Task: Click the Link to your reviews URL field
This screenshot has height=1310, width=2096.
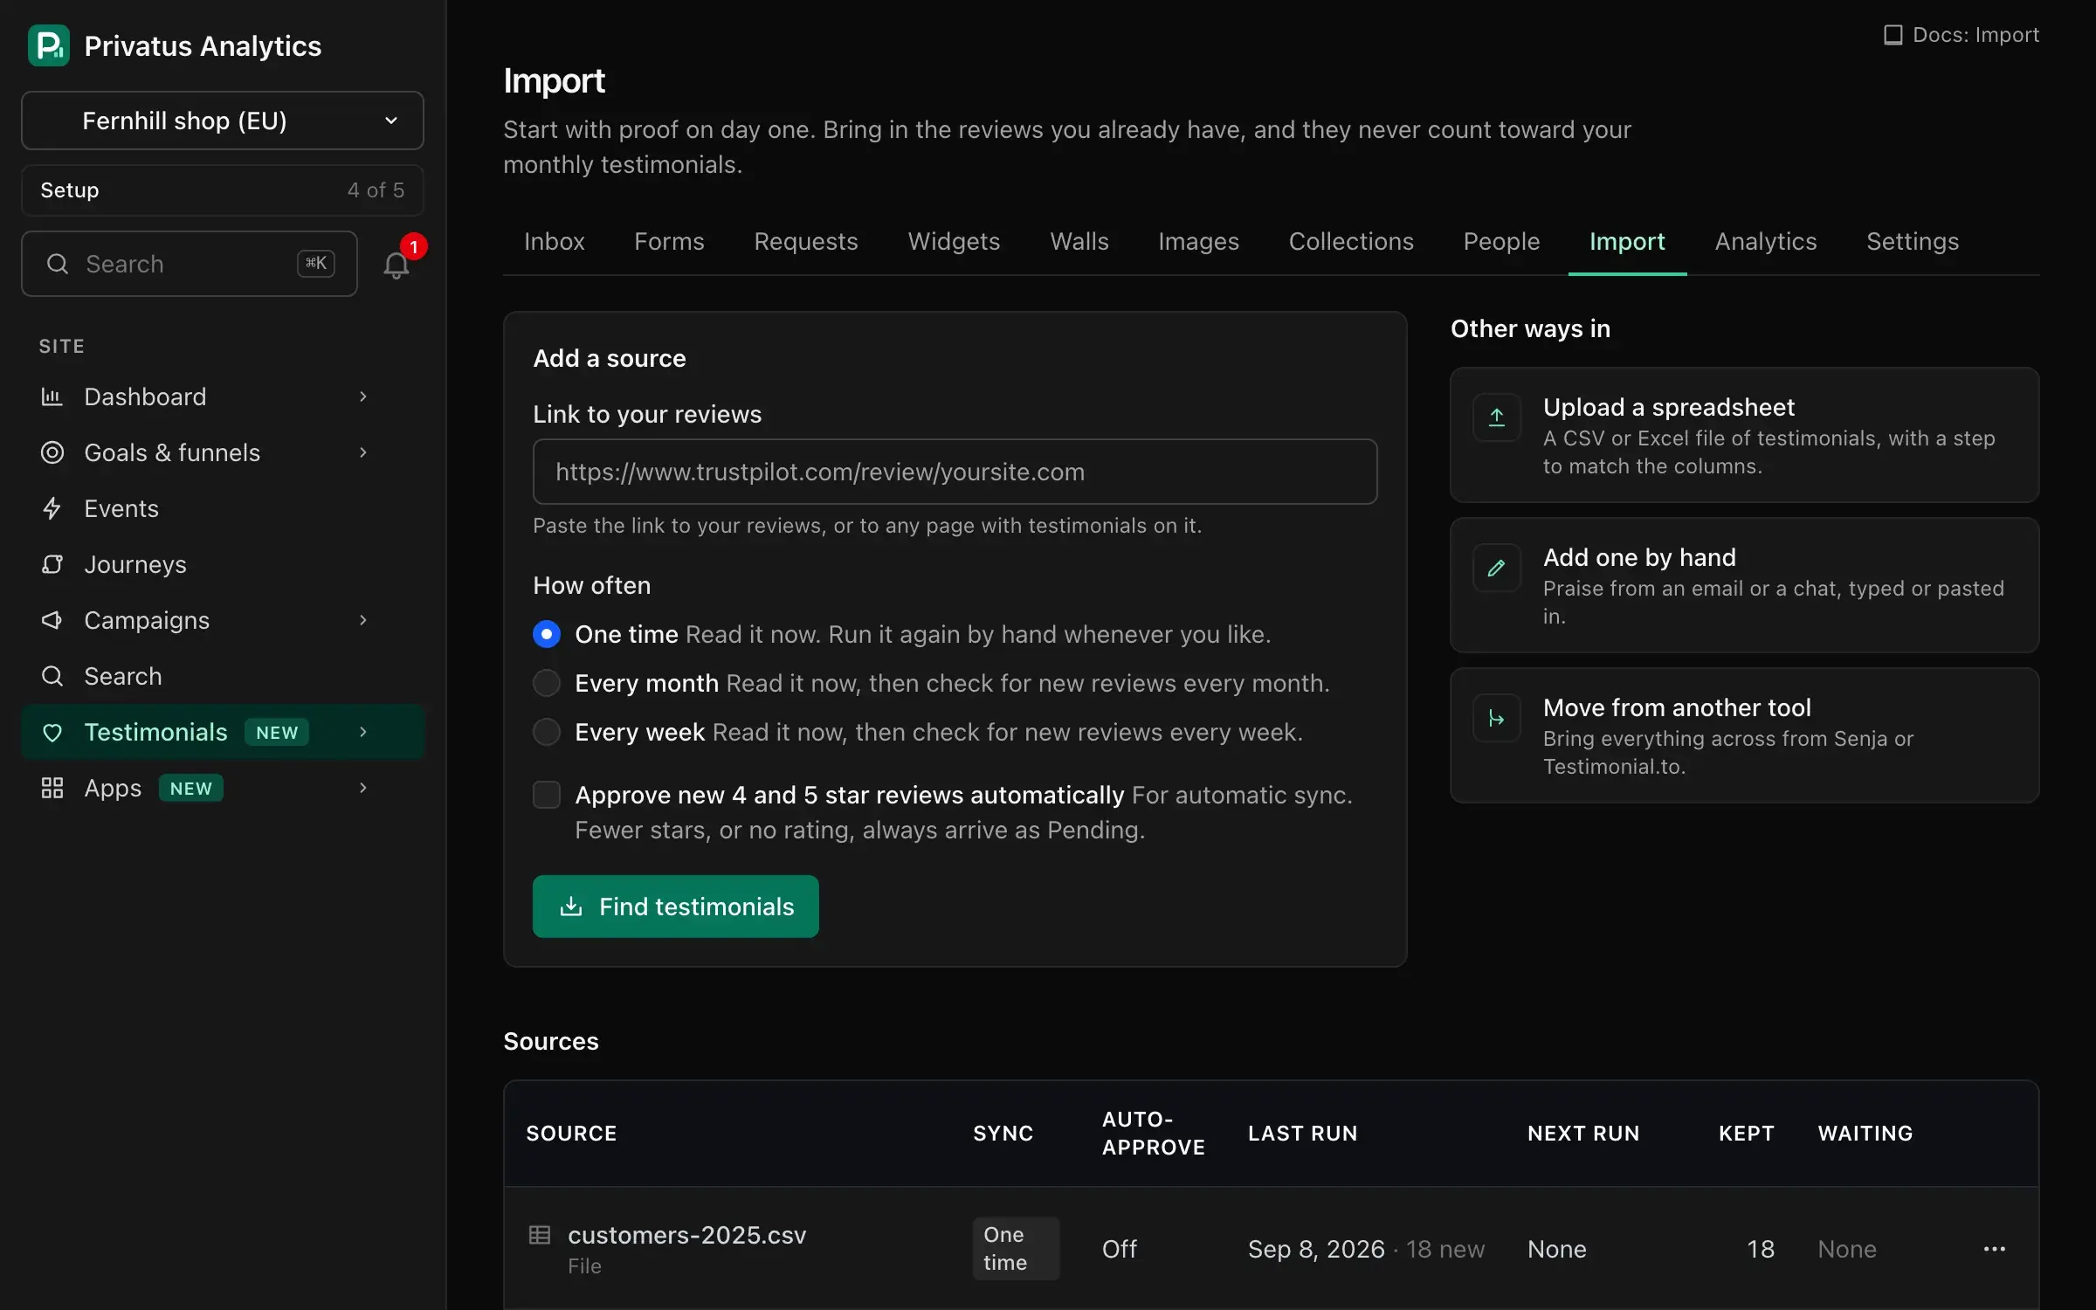Action: [955, 472]
